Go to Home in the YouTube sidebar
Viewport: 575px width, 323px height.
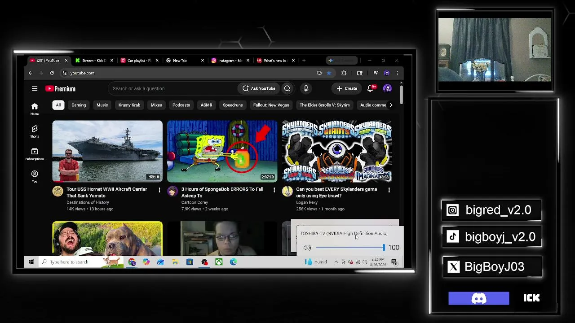[35, 109]
